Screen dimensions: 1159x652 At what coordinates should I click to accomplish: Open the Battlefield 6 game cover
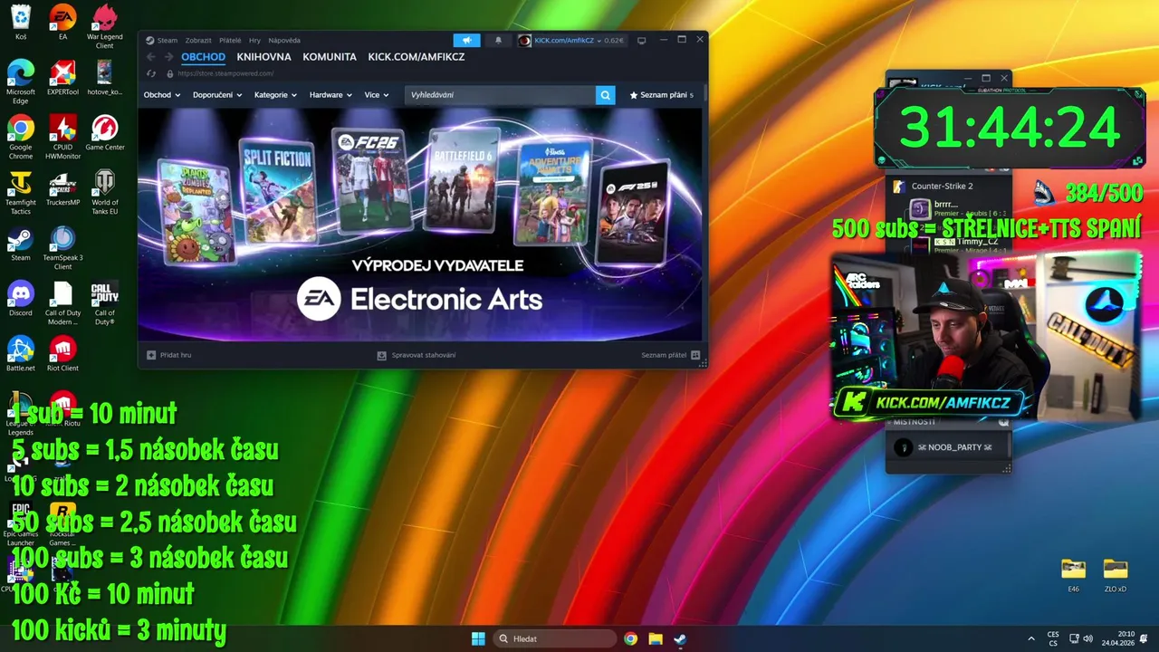pyautogui.click(x=463, y=179)
